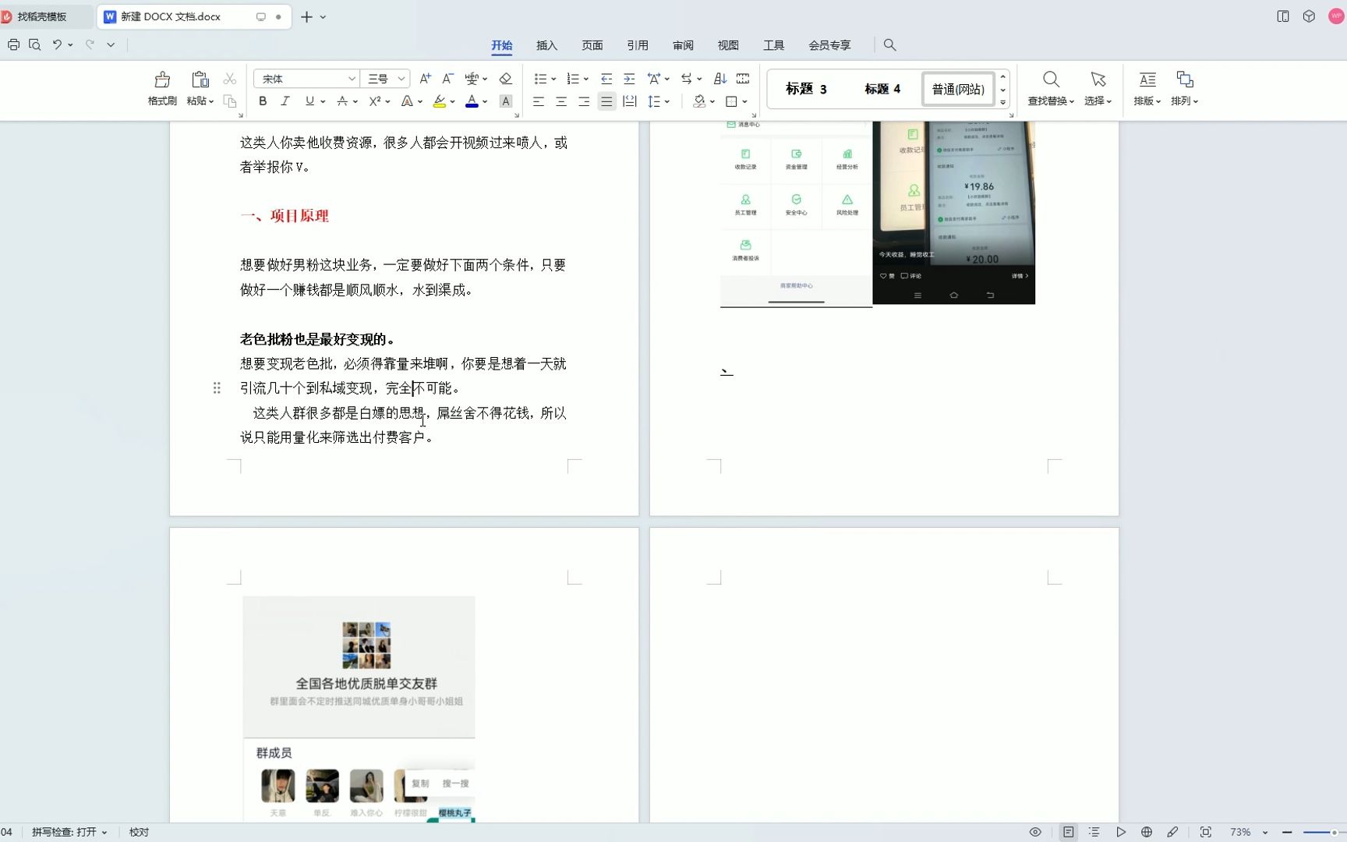Image resolution: width=1347 pixels, height=842 pixels.
Task: Open the 排版 layout button
Action: coord(1147,89)
